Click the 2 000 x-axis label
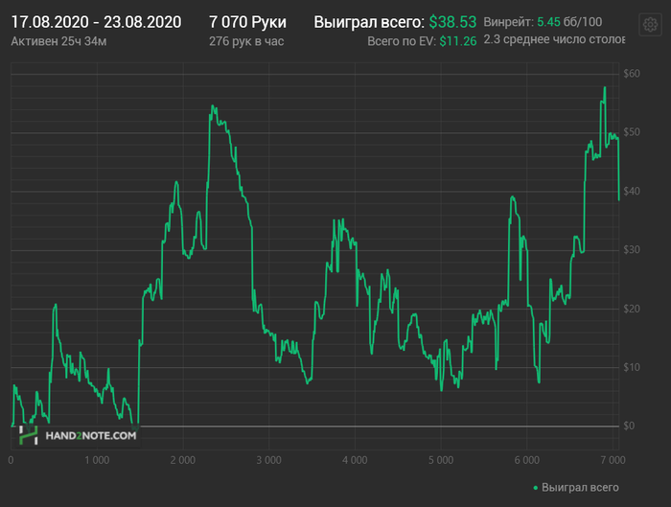Viewport: 671px width, 507px height. 183,460
